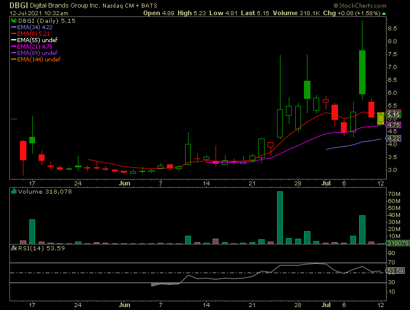Click the red EMA(8) legend line swatch
410x310 pixels.
click(x=14, y=34)
